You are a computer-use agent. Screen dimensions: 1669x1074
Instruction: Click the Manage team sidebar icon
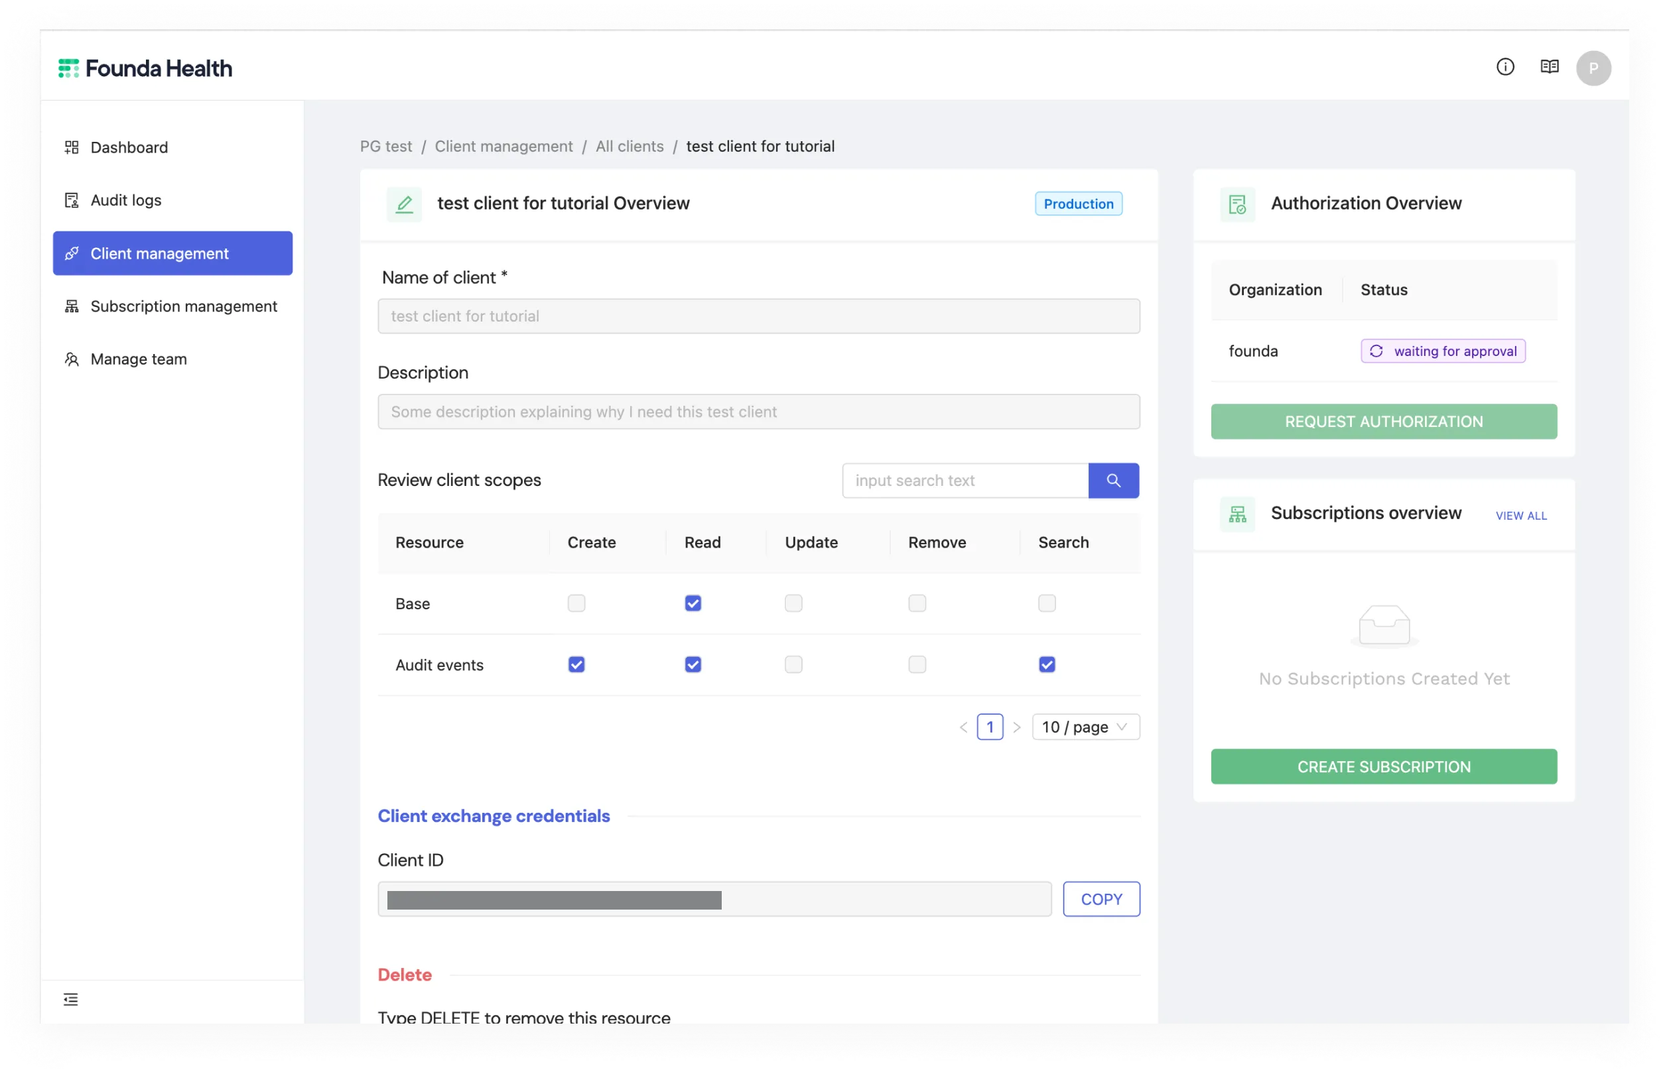(x=72, y=359)
